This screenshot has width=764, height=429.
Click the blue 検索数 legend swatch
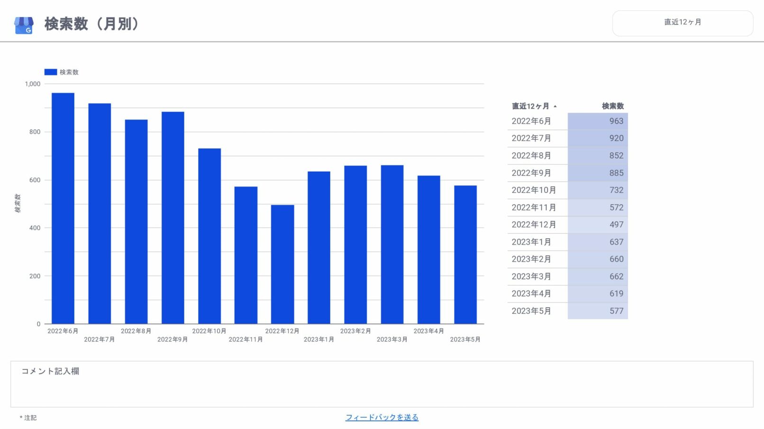[51, 72]
